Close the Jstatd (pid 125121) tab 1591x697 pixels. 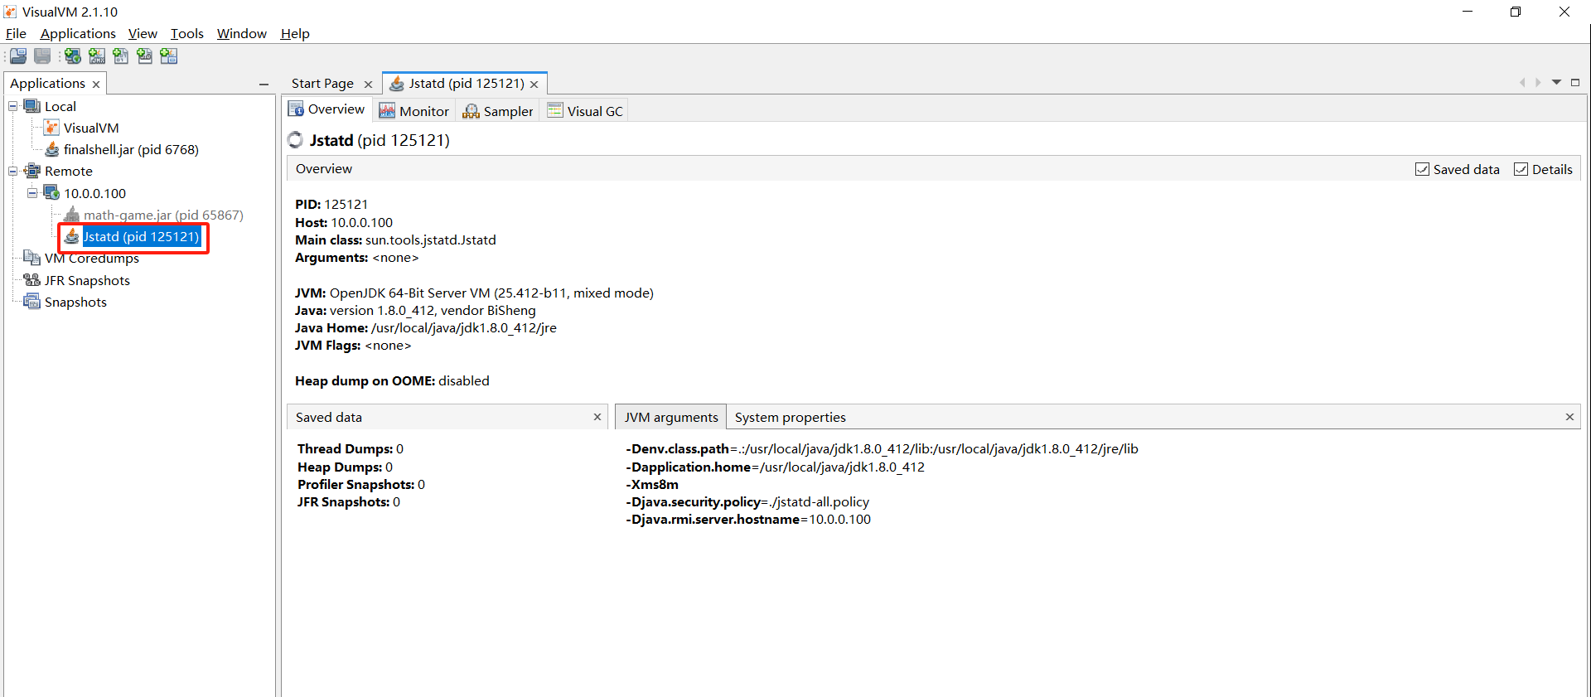(534, 85)
